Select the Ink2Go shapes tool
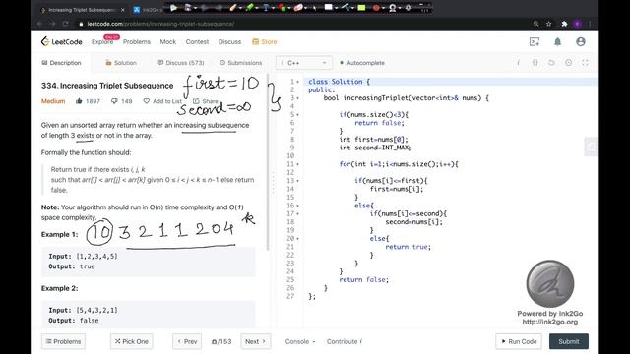 (x=282, y=7)
